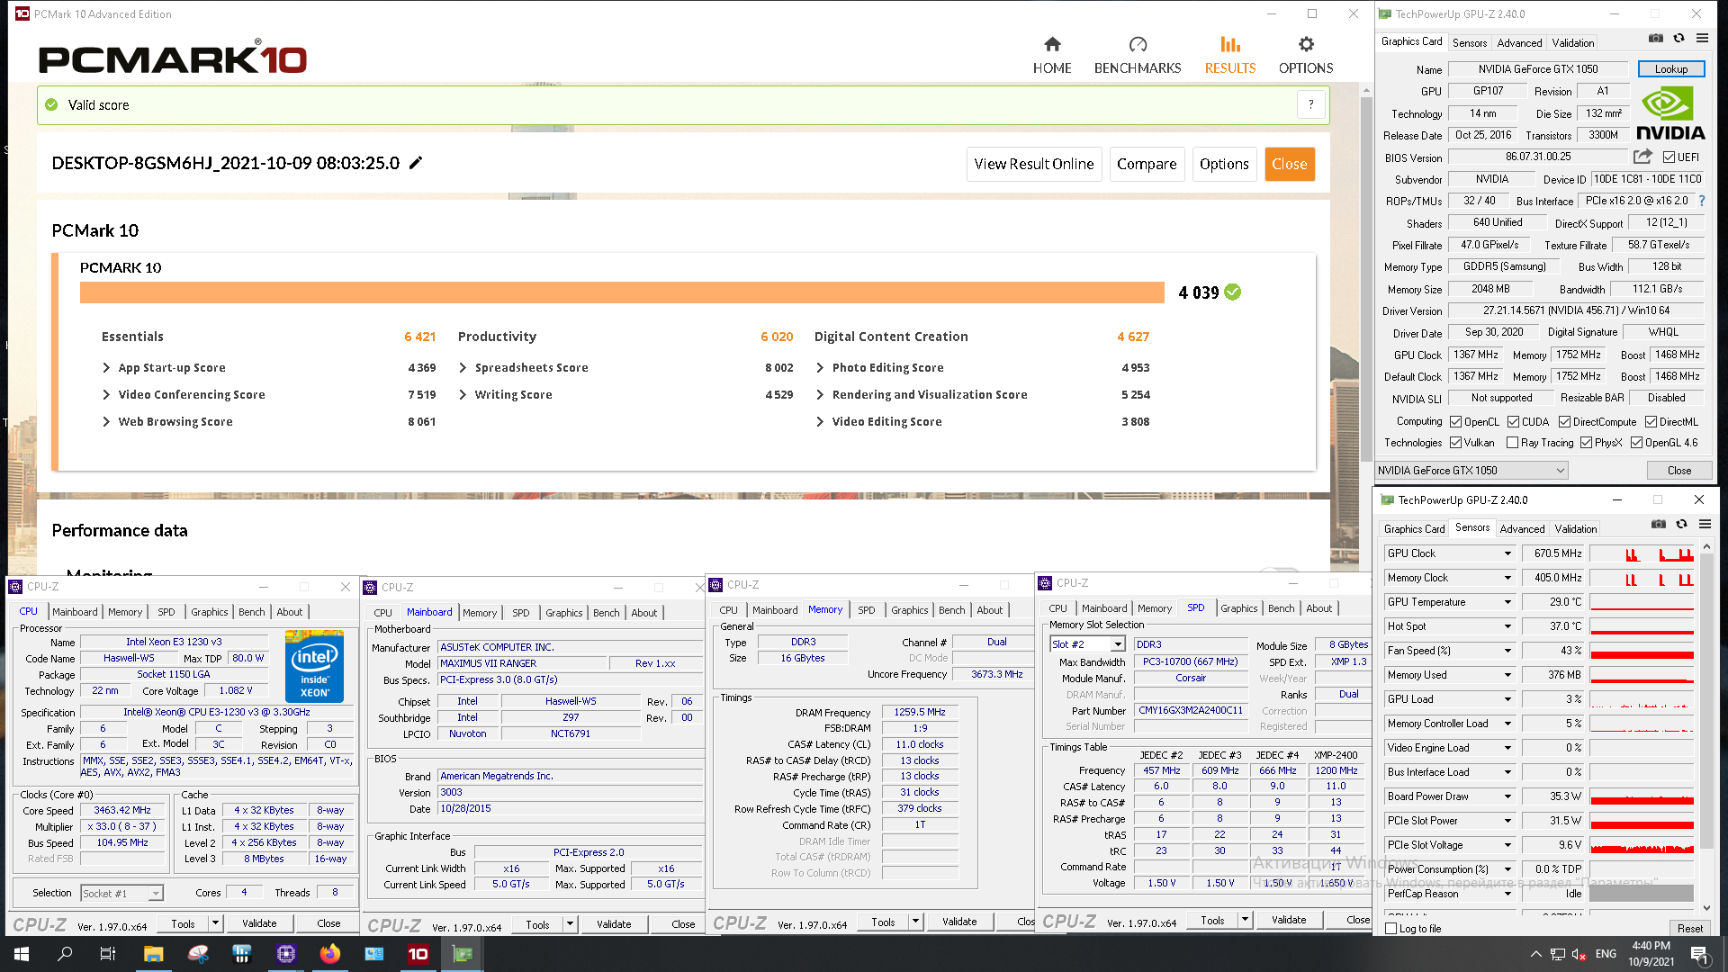The width and height of the screenshot is (1728, 972).
Task: Switch to Advanced tab in top GPU-Z window
Action: click(x=1519, y=42)
